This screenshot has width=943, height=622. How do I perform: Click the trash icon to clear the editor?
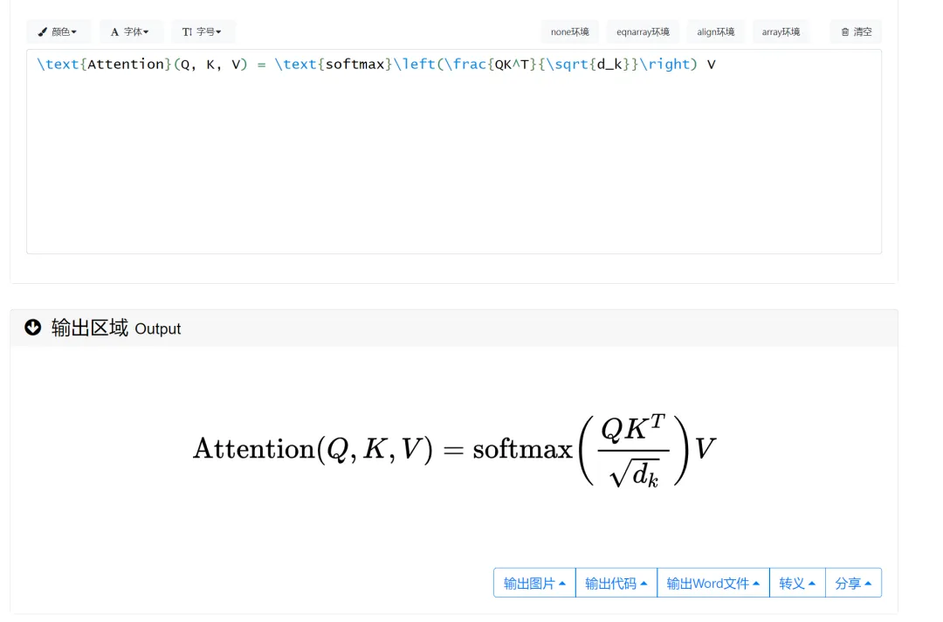click(845, 32)
